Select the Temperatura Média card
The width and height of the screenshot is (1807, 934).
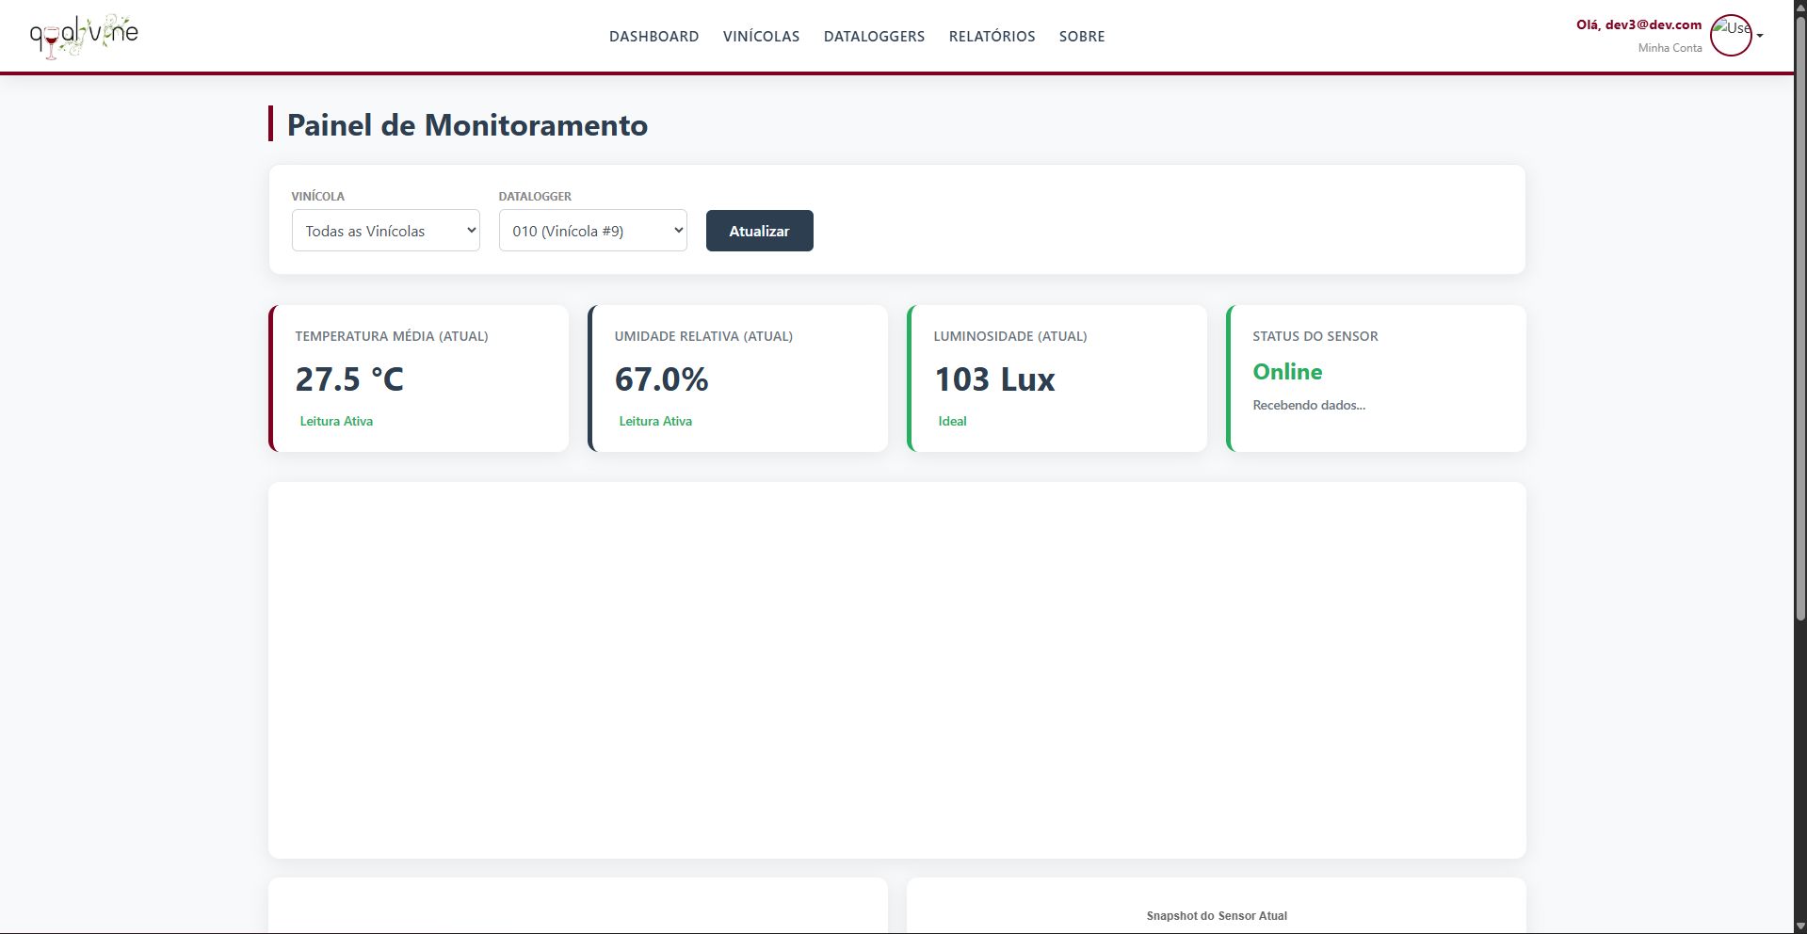(419, 378)
